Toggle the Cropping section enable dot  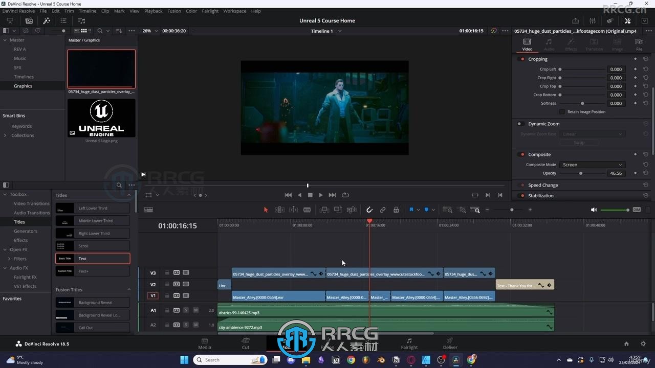(x=522, y=59)
